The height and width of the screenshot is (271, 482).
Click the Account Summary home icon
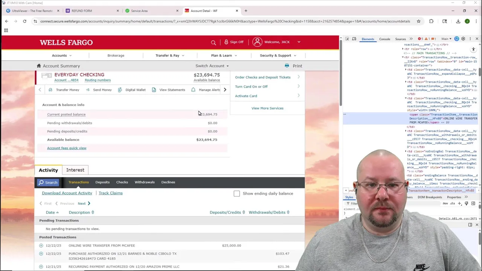coord(39,65)
